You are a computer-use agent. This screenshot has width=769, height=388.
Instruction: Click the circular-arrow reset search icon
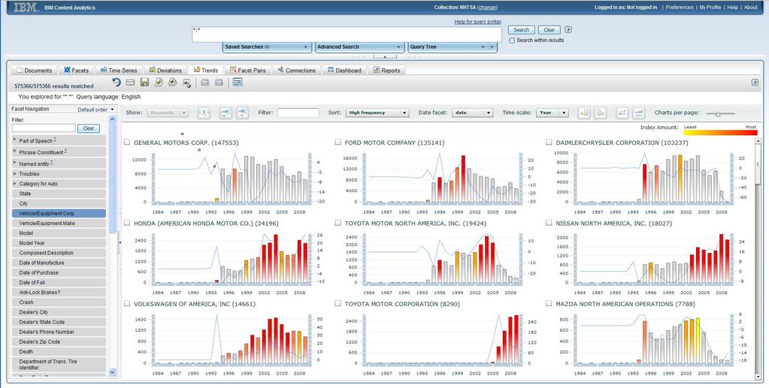coord(117,83)
